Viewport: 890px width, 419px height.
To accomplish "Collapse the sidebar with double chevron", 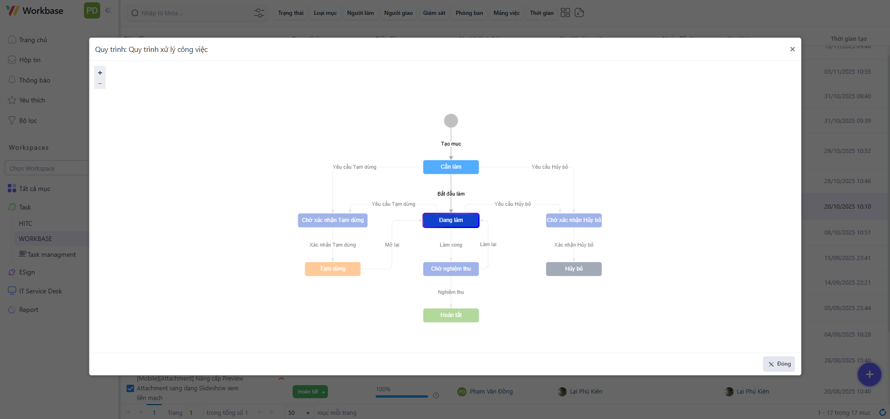I will (x=108, y=11).
